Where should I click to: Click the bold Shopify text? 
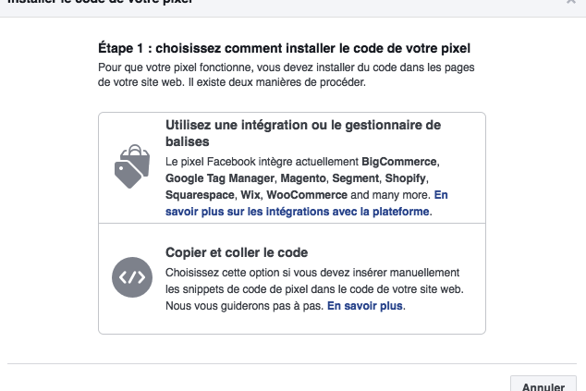click(x=406, y=178)
